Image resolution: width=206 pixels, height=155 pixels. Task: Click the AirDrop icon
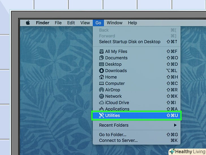101,90
